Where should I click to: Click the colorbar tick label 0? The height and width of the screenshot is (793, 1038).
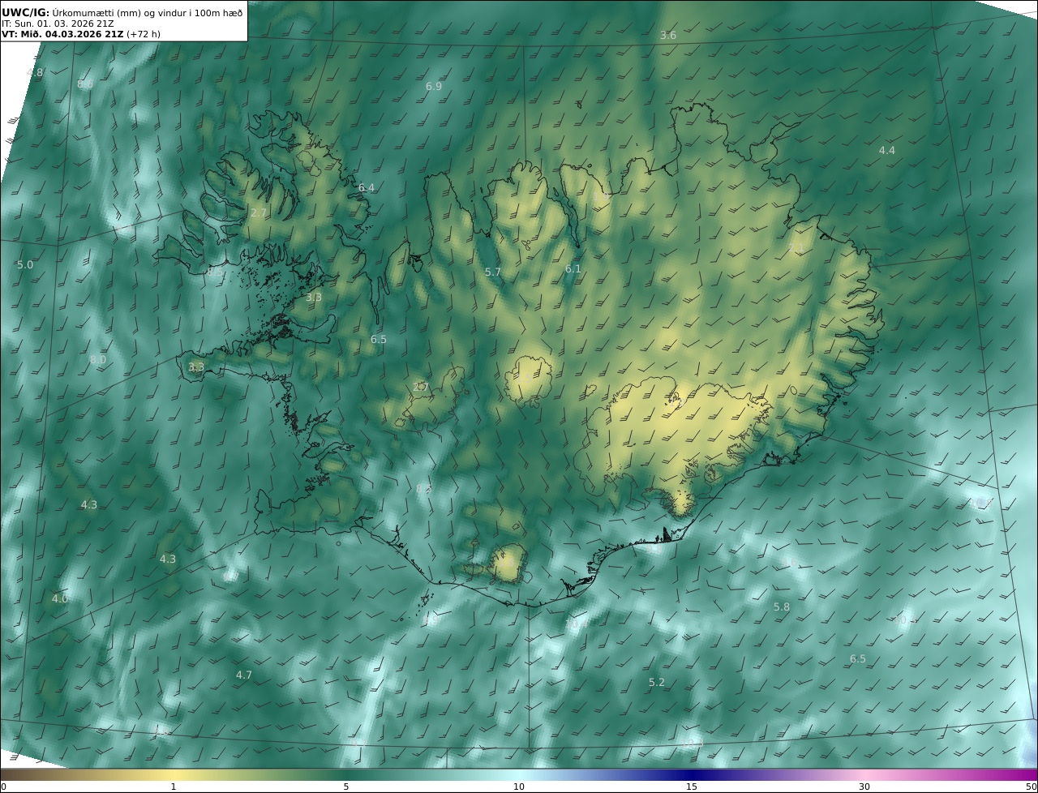click(3, 787)
